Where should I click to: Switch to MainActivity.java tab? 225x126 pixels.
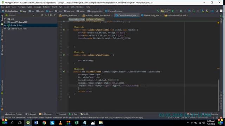pyautogui.click(x=152, y=15)
